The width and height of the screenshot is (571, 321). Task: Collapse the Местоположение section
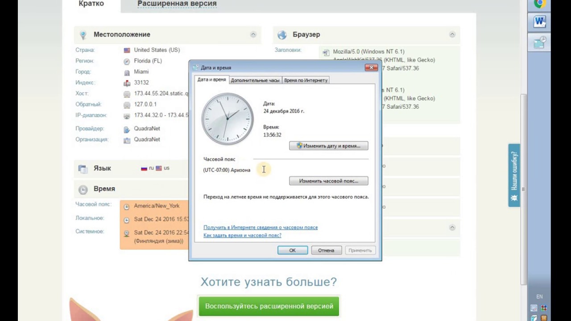click(x=253, y=34)
